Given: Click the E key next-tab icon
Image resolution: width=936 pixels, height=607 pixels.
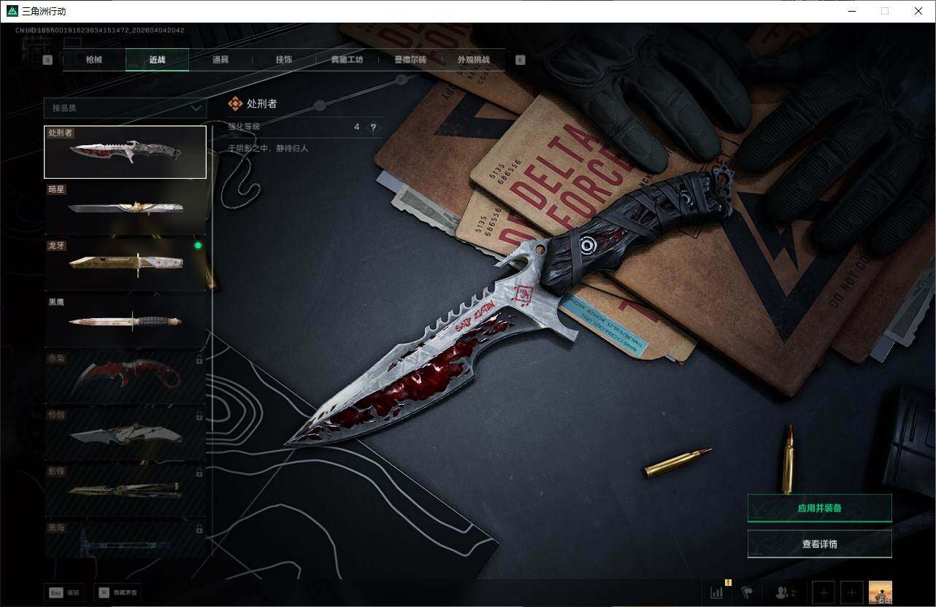Looking at the screenshot, I should tap(520, 61).
